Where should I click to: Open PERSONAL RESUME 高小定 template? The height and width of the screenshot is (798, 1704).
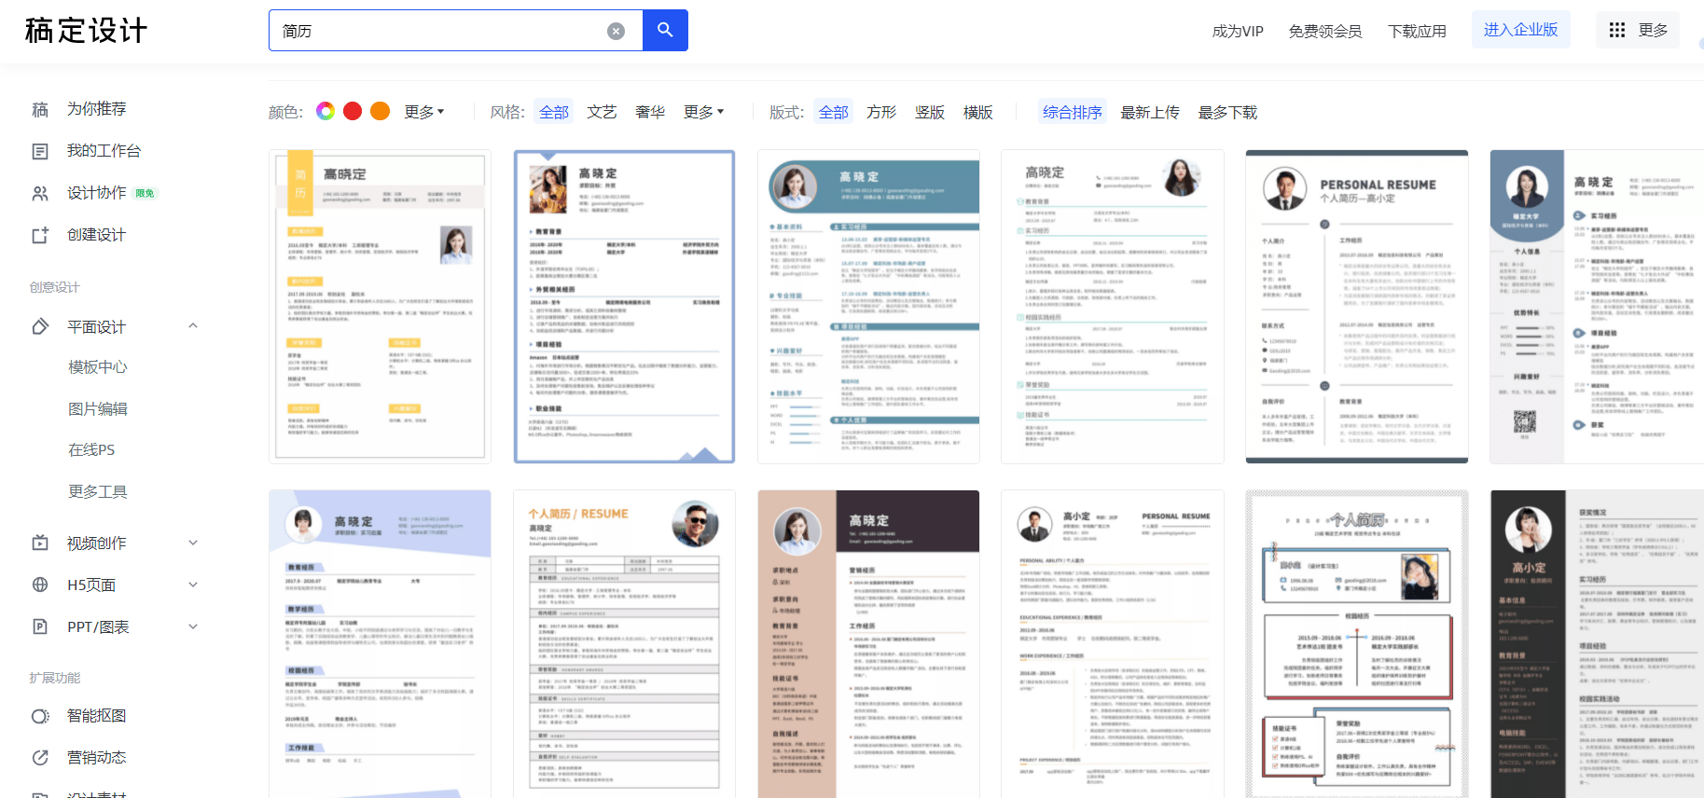tap(1357, 307)
